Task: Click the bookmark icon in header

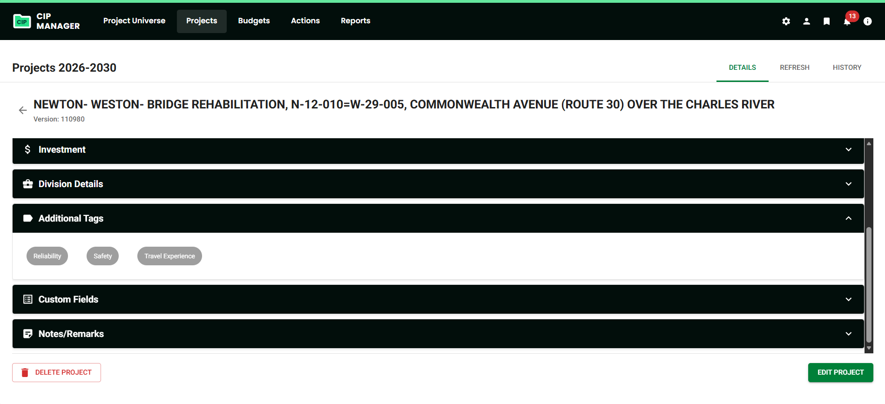Action: point(826,21)
